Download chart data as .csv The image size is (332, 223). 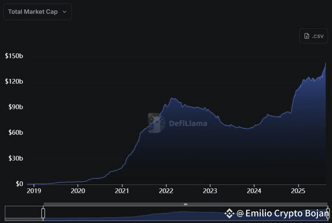[314, 36]
